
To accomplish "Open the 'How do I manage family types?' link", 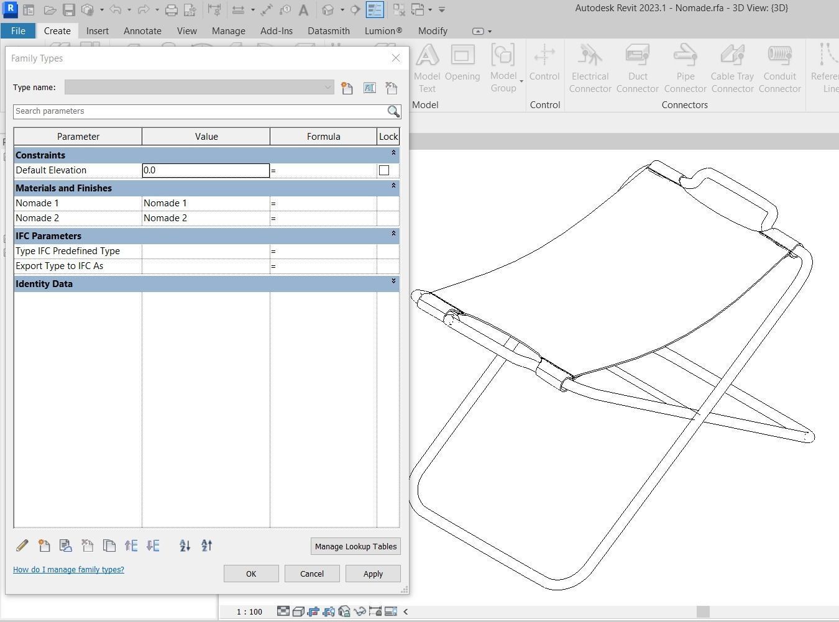I will (68, 569).
